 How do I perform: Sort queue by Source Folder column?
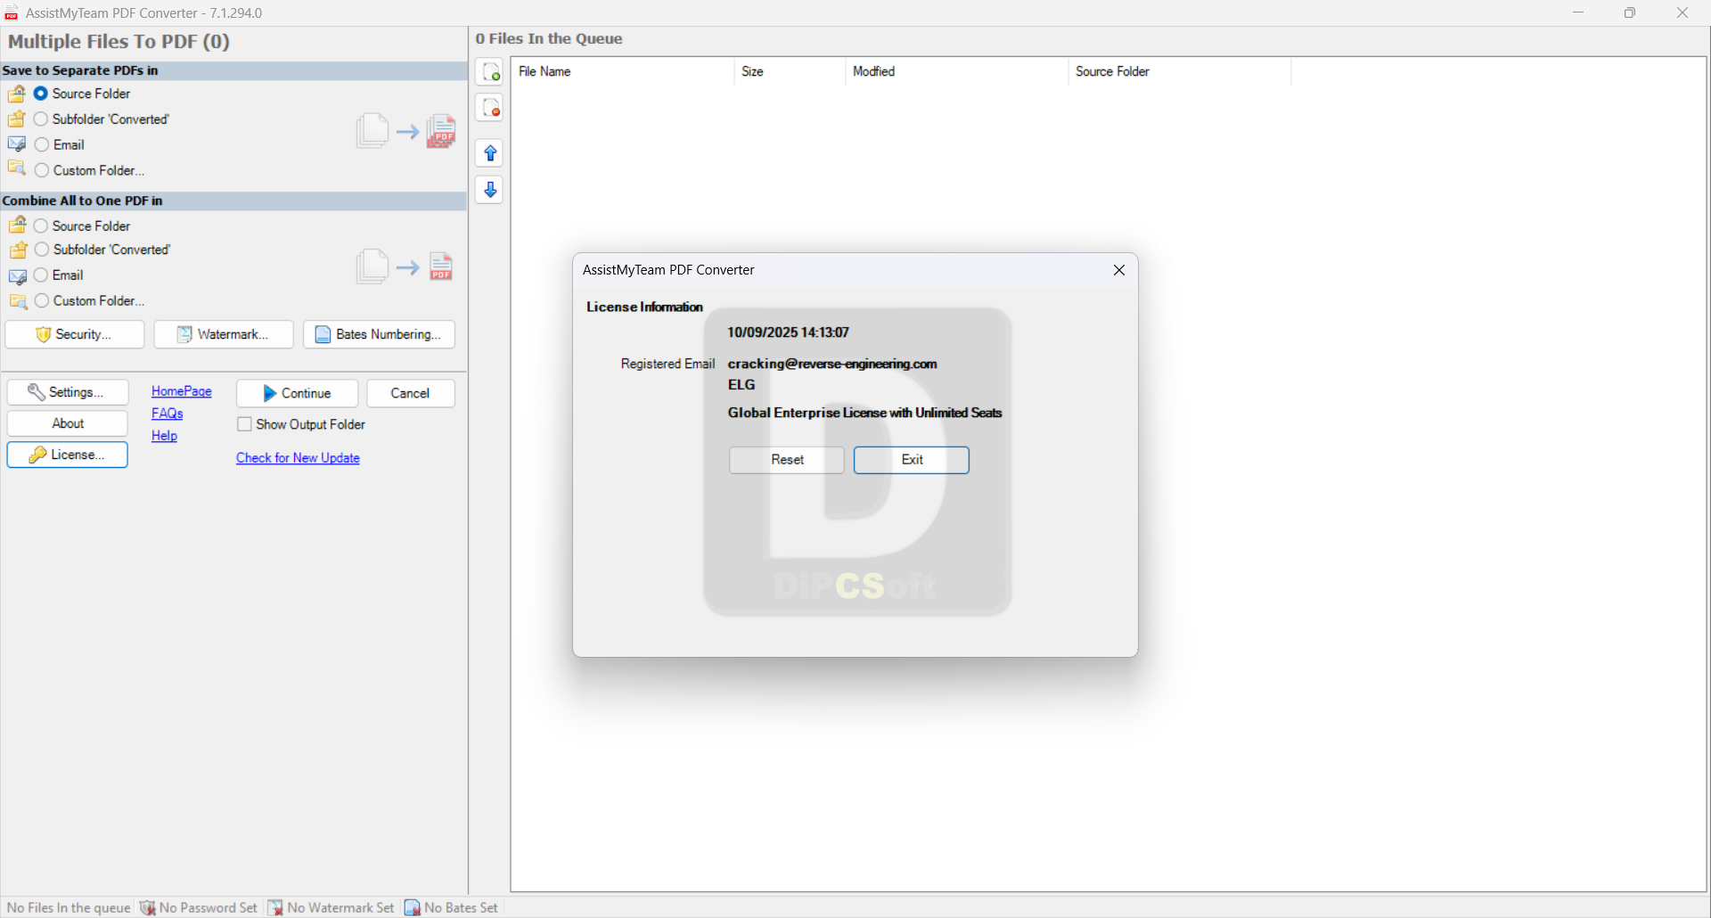pyautogui.click(x=1179, y=71)
